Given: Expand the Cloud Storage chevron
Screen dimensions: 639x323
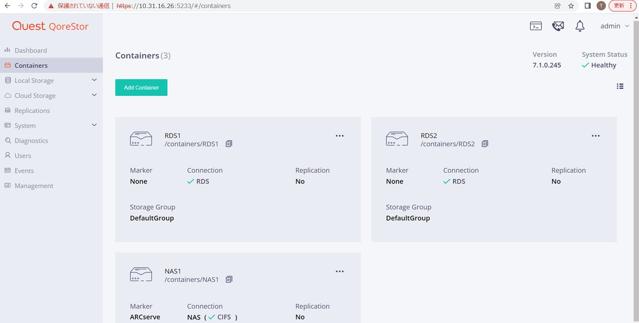Looking at the screenshot, I should pyautogui.click(x=94, y=95).
